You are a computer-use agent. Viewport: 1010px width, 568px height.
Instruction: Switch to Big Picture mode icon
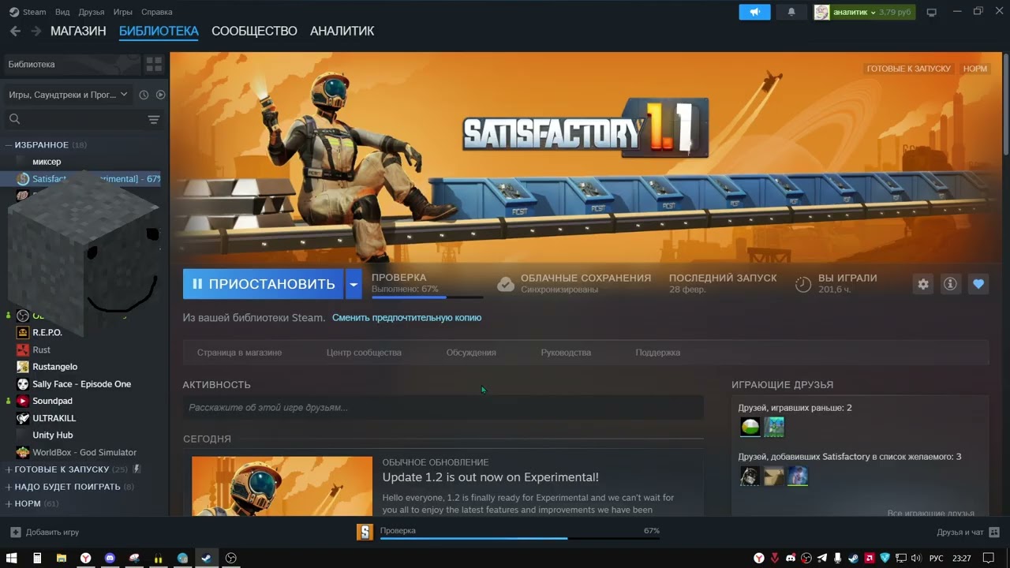click(931, 12)
